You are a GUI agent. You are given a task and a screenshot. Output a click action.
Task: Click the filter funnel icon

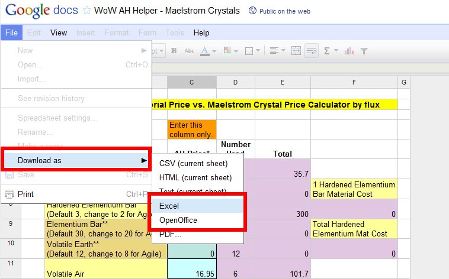tap(364, 51)
